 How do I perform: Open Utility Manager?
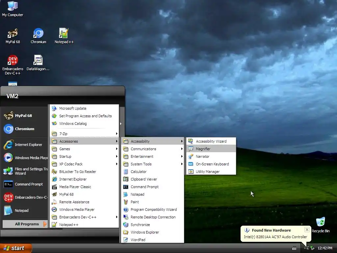click(x=211, y=172)
